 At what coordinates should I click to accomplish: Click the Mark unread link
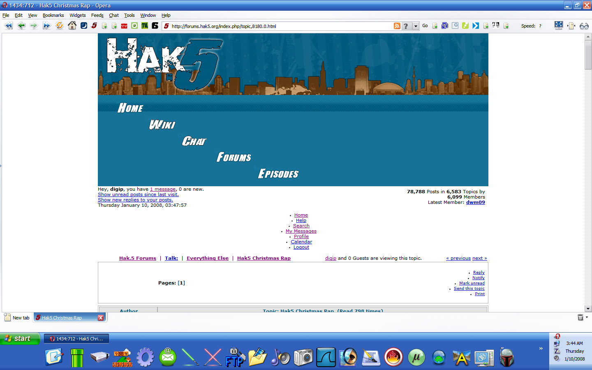[472, 283]
